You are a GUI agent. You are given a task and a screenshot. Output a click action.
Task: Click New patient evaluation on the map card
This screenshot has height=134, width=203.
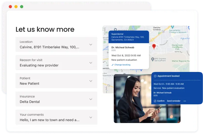(x=124, y=60)
